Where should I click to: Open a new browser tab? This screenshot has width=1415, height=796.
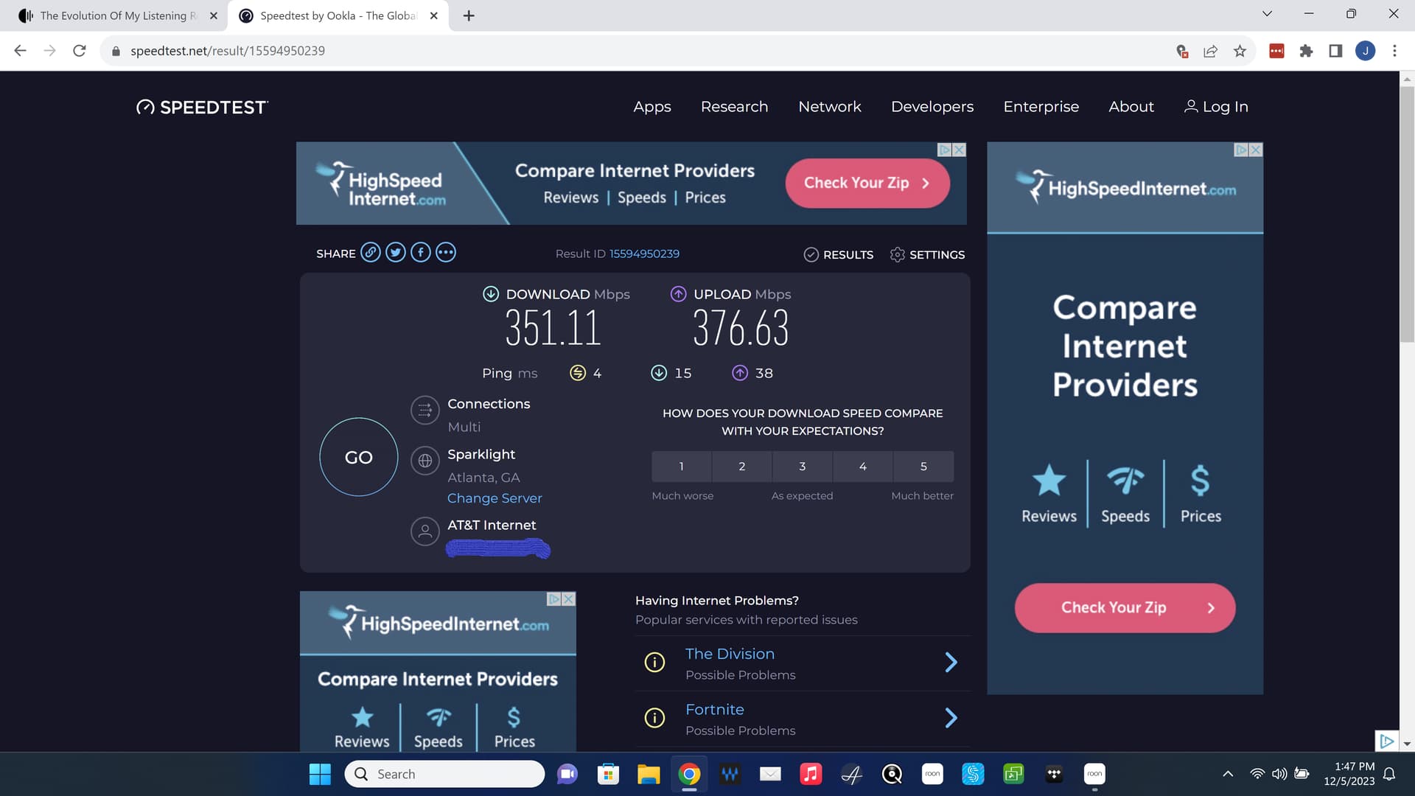[x=469, y=15]
